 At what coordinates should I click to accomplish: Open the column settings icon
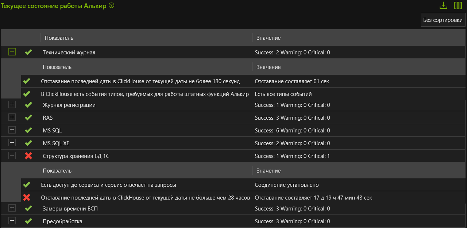458,5
